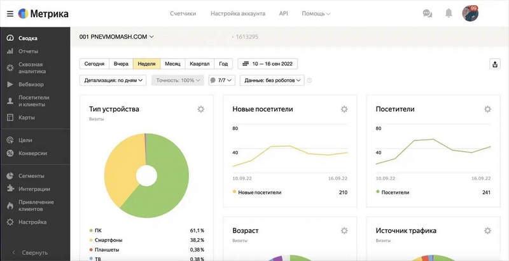Open the hamburger menu icon
This screenshot has height=261, width=509.
click(10, 14)
